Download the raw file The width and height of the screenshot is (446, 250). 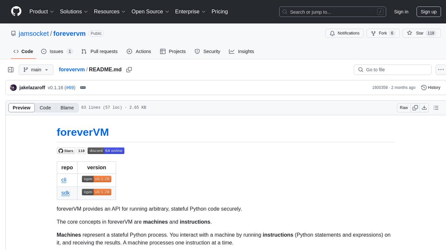[424, 108]
